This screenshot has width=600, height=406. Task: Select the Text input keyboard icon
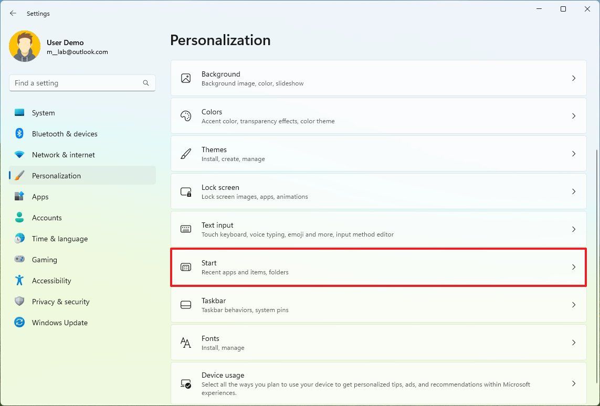click(x=185, y=229)
